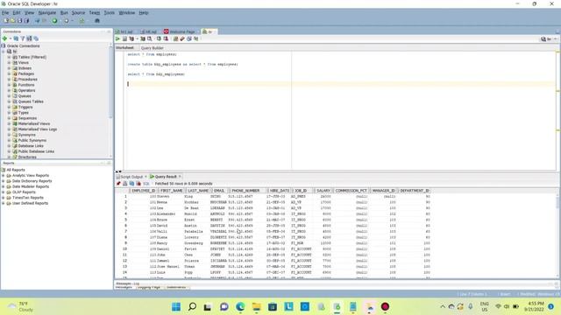Expand the Packages tree node
Screen dimensions: 561x315
[9, 73]
